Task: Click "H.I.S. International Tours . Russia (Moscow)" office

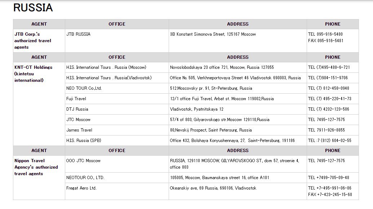Action: pyautogui.click(x=106, y=67)
